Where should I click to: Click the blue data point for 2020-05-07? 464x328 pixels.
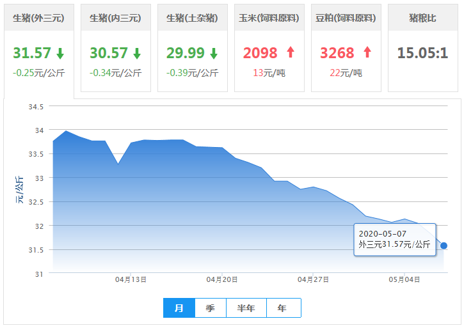click(444, 246)
